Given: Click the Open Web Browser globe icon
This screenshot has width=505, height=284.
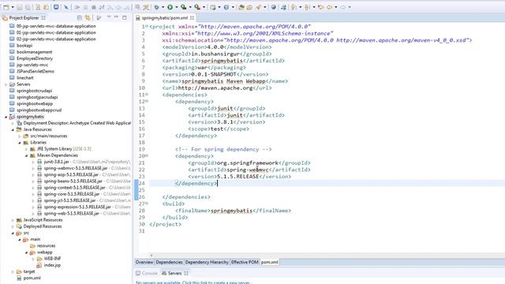Looking at the screenshot, I should point(274,7).
